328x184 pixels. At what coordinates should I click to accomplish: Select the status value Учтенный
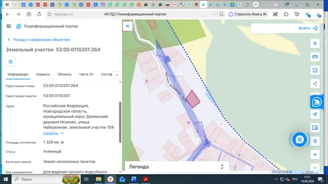[52, 152]
